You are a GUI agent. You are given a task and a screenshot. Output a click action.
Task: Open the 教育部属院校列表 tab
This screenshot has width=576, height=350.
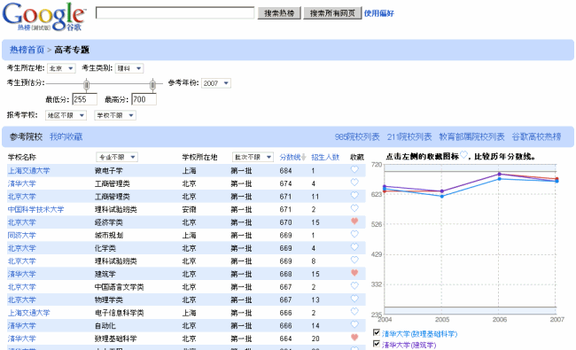471,137
